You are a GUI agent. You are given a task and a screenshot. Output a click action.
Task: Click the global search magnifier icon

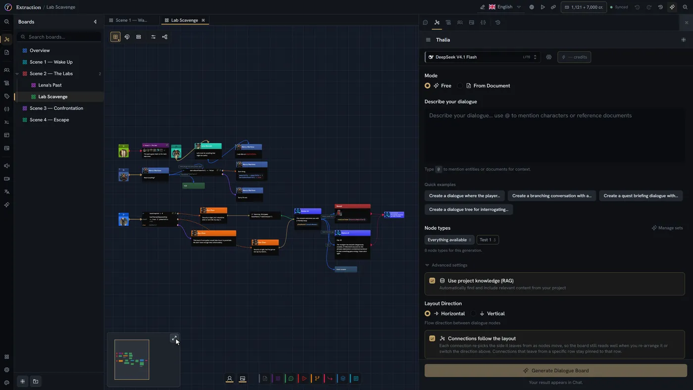pos(685,7)
